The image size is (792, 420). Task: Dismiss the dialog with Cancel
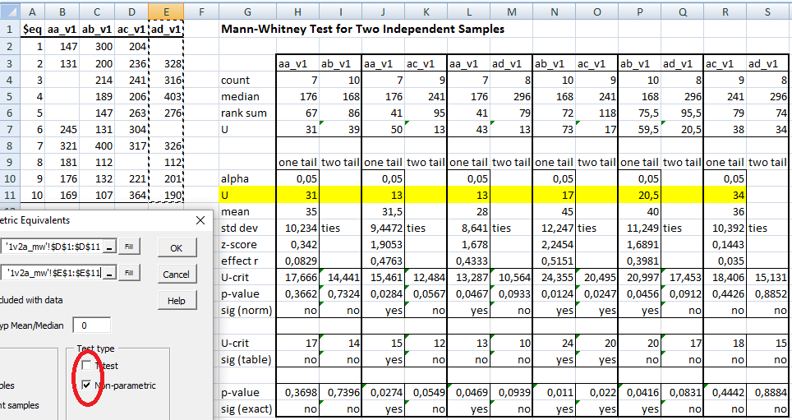[x=177, y=275]
